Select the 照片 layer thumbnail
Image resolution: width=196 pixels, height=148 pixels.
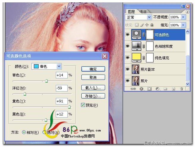pyautogui.click(x=136, y=81)
